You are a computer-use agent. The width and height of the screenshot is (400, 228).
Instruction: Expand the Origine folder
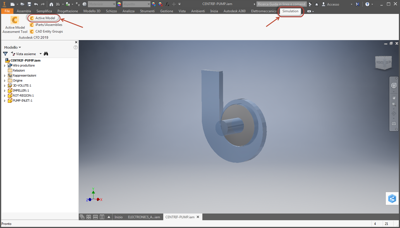pyautogui.click(x=4, y=80)
